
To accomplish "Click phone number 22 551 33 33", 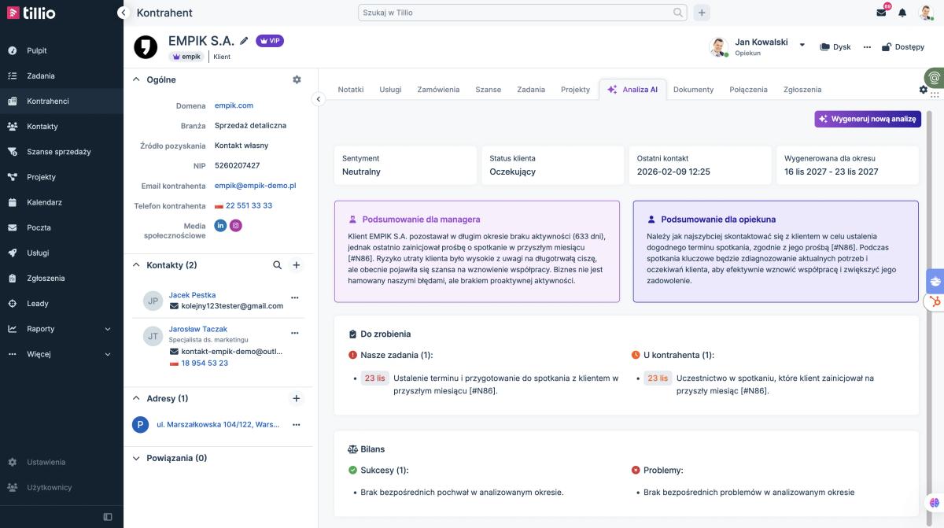I will tap(249, 205).
